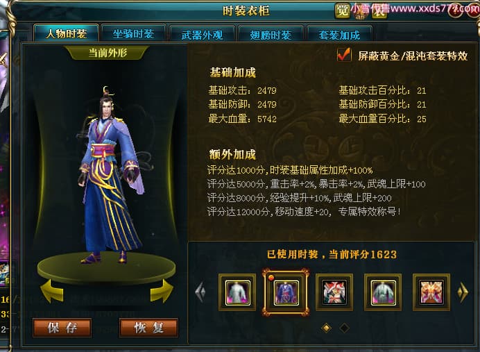Switch to 武器外观 tab
Image resolution: width=480 pixels, height=352 pixels.
click(x=202, y=34)
